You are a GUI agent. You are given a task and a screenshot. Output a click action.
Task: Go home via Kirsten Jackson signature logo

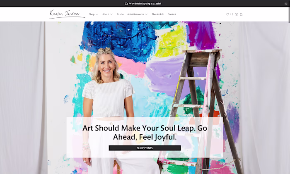tap(67, 14)
